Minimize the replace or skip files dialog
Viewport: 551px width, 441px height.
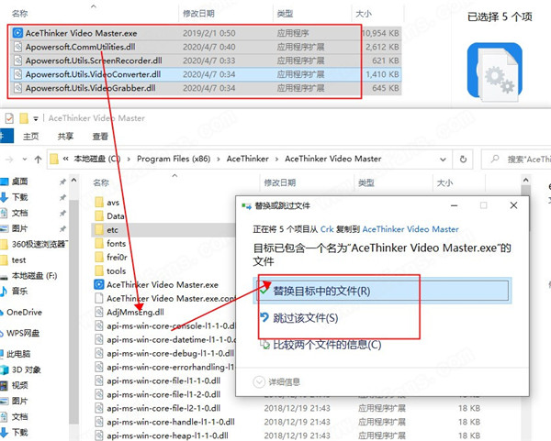click(x=454, y=205)
